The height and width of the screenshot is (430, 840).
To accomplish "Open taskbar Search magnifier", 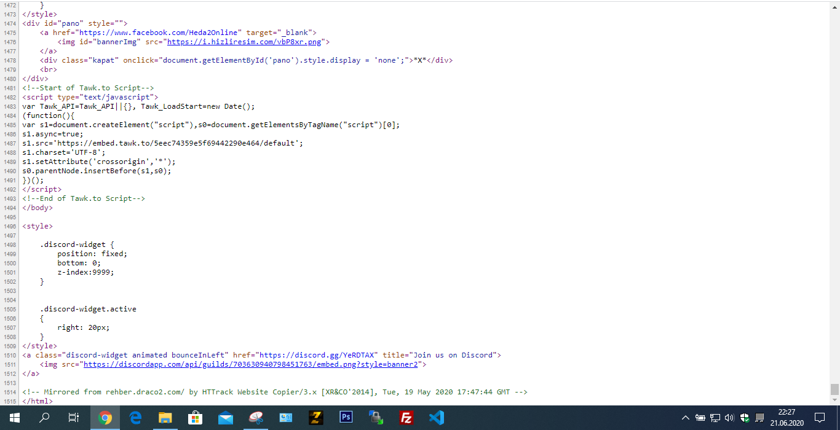I will [x=44, y=418].
